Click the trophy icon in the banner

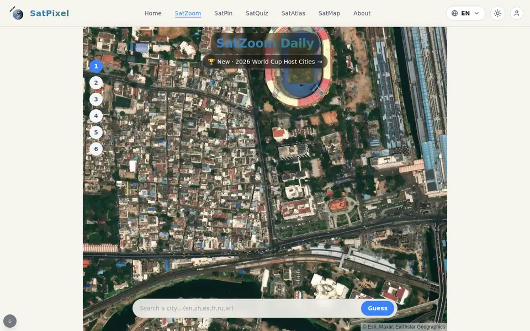pos(211,62)
